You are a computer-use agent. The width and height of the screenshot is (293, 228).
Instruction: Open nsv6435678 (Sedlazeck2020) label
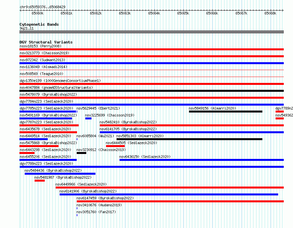point(45,129)
